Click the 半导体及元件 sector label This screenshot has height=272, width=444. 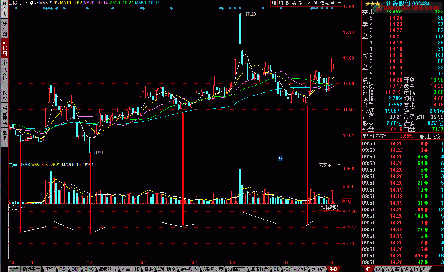coord(375,136)
